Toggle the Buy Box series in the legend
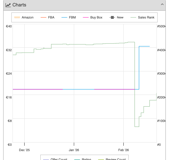This screenshot has height=160, width=169. click(x=93, y=17)
